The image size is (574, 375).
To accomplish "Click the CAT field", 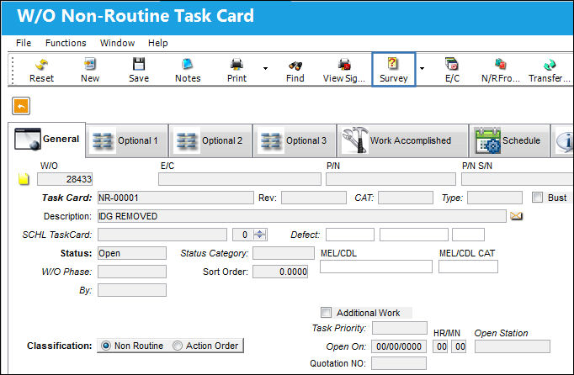I will (406, 198).
